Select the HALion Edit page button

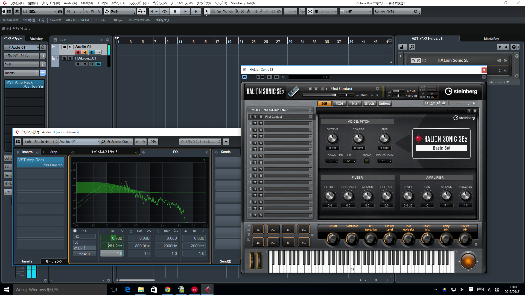click(324, 104)
